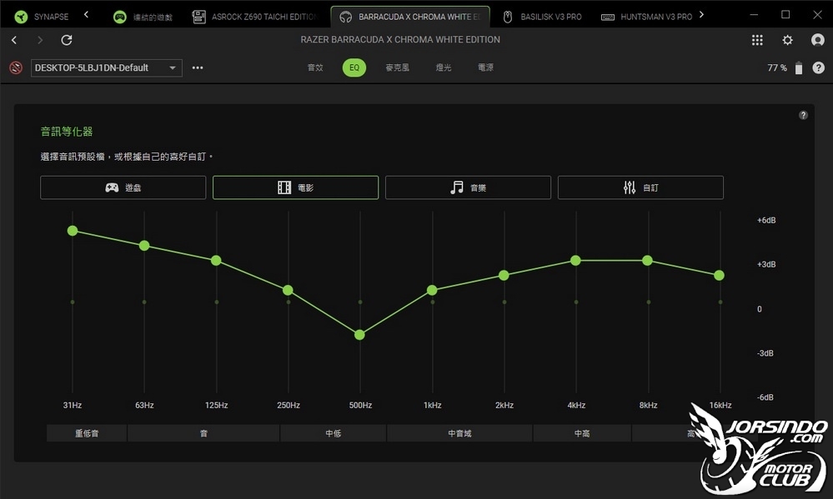Image resolution: width=833 pixels, height=499 pixels.
Task: Open the Synapse home tab
Action: [42, 17]
